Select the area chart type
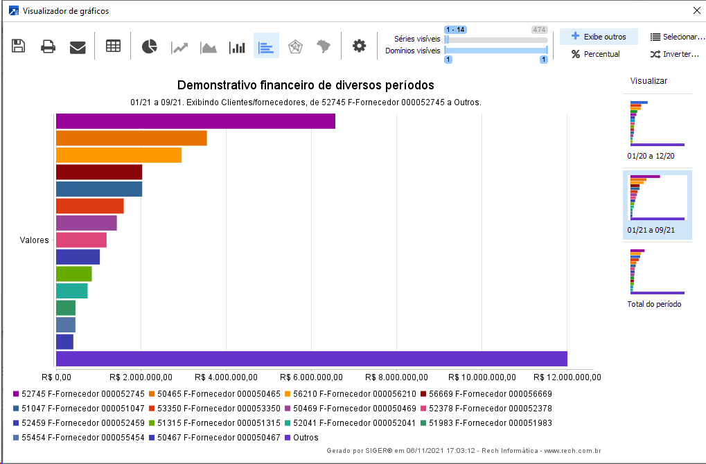The image size is (706, 464). click(209, 46)
